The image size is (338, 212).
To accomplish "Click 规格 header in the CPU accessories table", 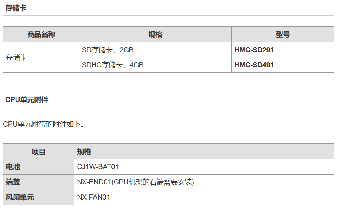I will click(x=84, y=152).
